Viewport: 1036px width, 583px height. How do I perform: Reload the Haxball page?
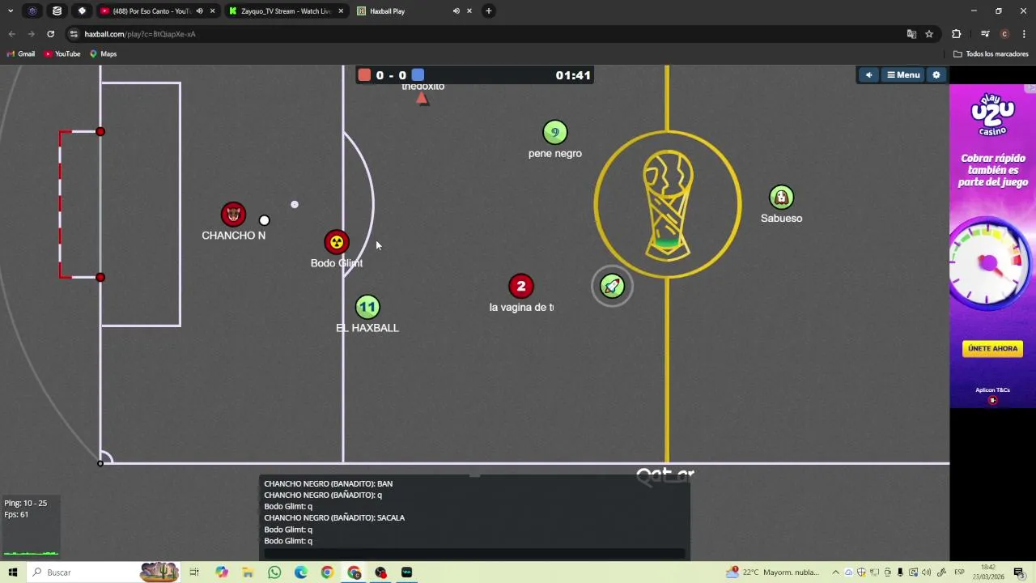coord(50,34)
